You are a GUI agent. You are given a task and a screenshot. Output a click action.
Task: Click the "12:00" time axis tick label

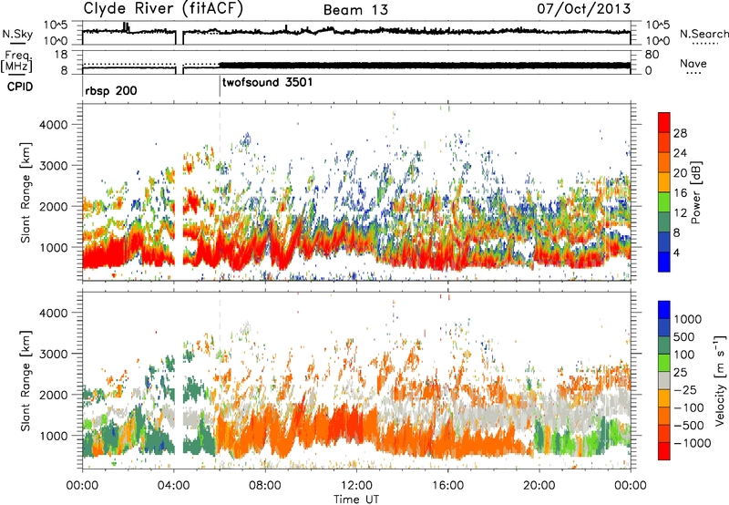tap(356, 486)
